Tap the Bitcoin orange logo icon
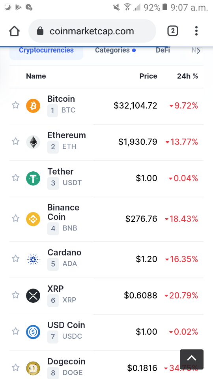 [33, 106]
